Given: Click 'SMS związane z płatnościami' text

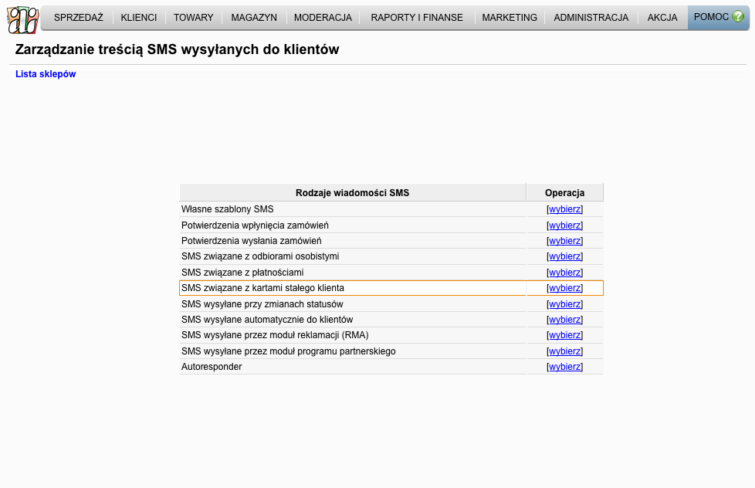Looking at the screenshot, I should click(242, 273).
